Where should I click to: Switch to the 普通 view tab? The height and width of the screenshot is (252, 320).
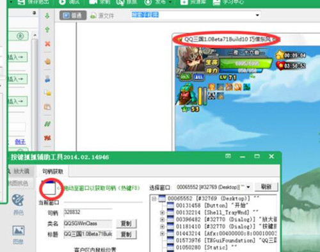[x=73, y=15]
